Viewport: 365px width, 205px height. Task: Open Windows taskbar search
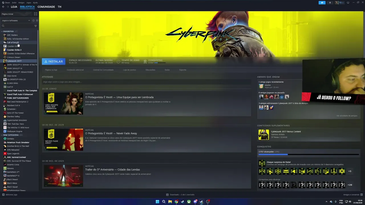tap(164, 202)
